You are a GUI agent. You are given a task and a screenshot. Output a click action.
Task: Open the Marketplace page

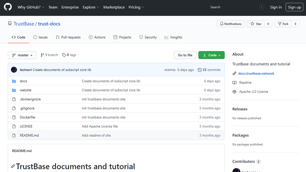(114, 7)
